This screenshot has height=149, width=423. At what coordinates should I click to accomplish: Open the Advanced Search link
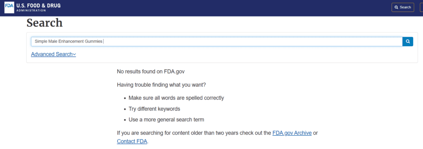click(53, 54)
